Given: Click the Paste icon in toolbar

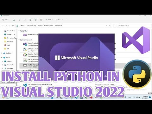Looking at the screenshot, I should [25, 20].
